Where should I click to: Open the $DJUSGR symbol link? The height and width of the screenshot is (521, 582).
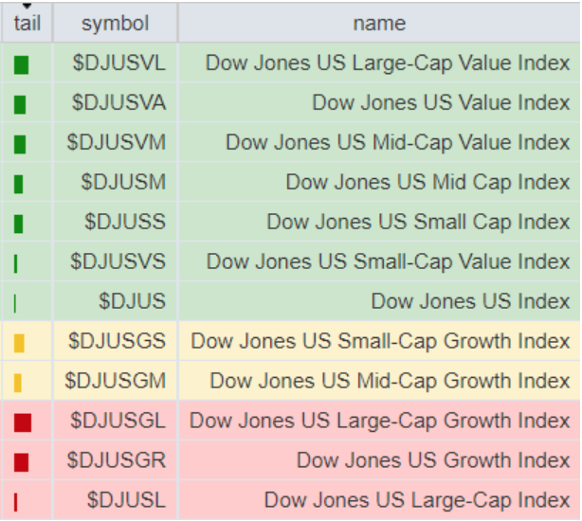click(x=117, y=461)
